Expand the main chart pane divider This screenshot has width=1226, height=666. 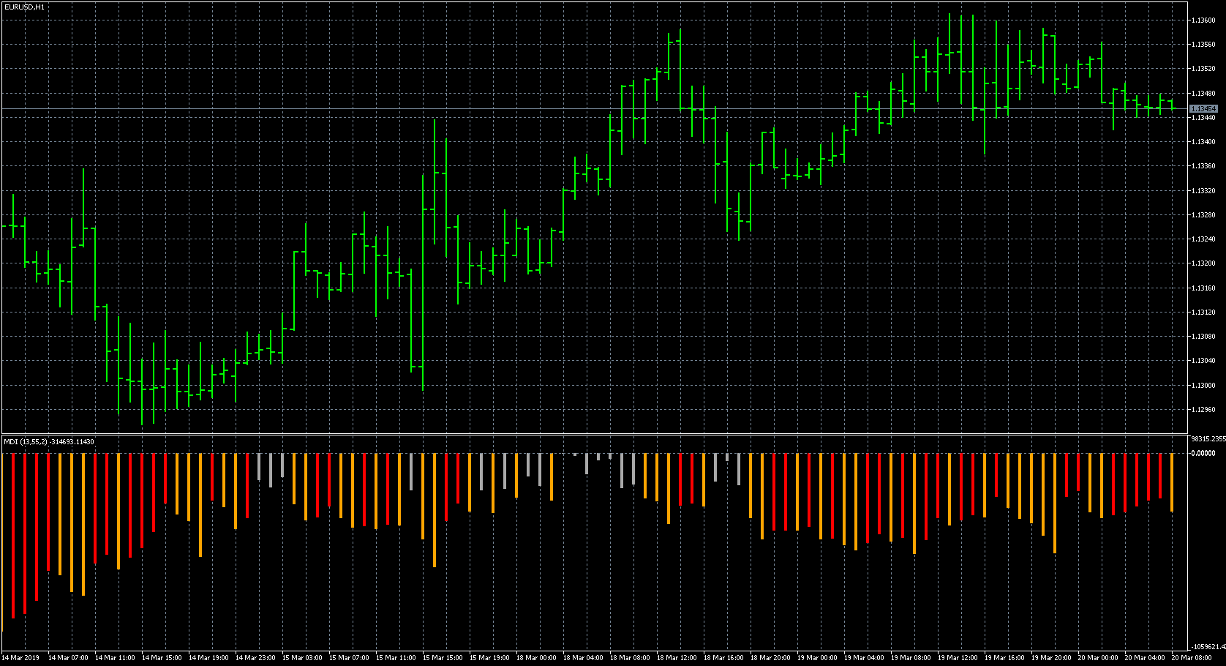pyautogui.click(x=585, y=433)
